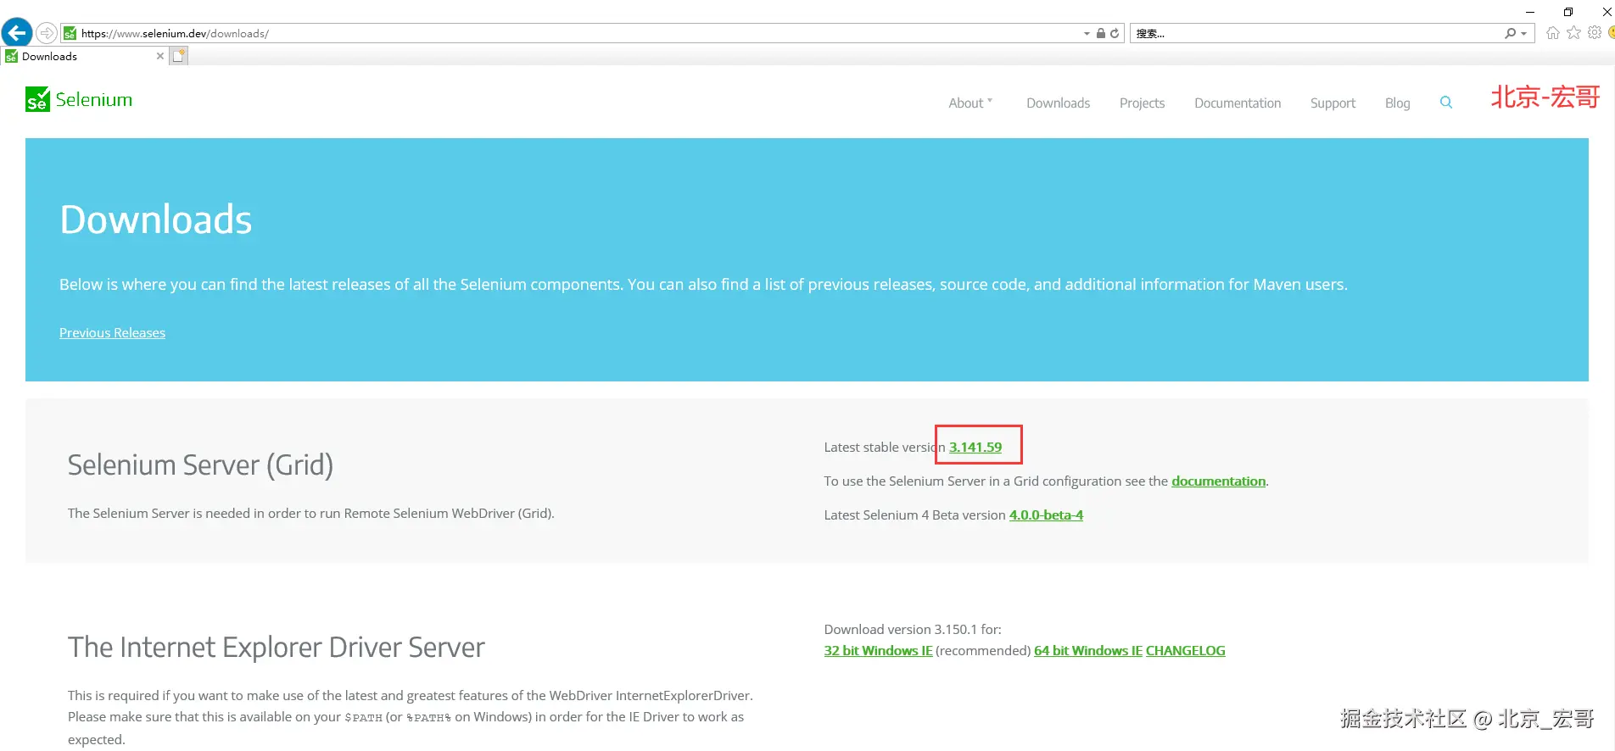Screen dimensions: 1615x751
Task: Click the browser Forward arrow button
Action: (x=47, y=33)
